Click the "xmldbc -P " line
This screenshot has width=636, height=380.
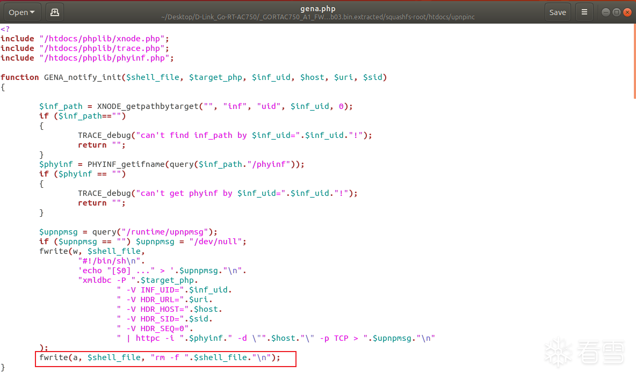coord(138,280)
